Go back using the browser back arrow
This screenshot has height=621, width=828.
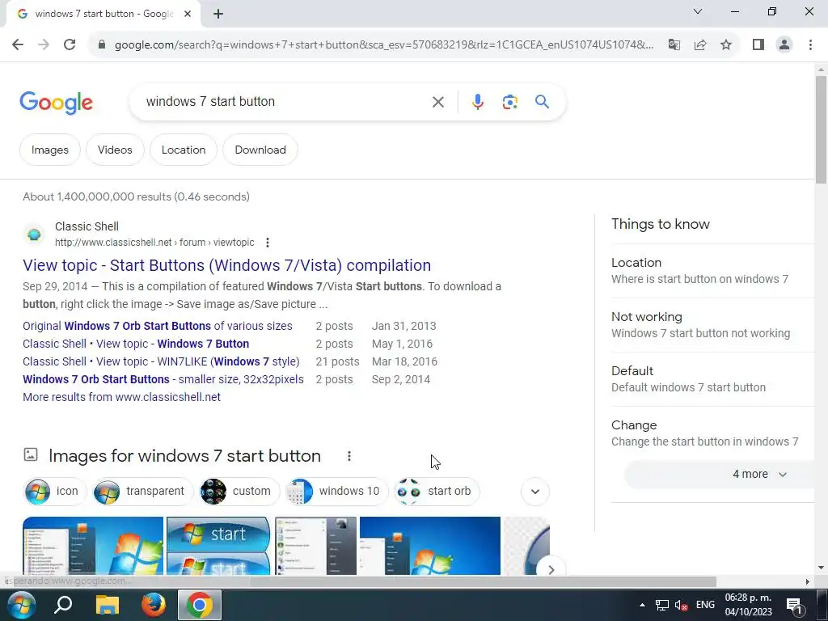pyautogui.click(x=18, y=44)
